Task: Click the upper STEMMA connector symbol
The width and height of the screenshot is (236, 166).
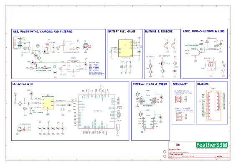Action: point(178,99)
